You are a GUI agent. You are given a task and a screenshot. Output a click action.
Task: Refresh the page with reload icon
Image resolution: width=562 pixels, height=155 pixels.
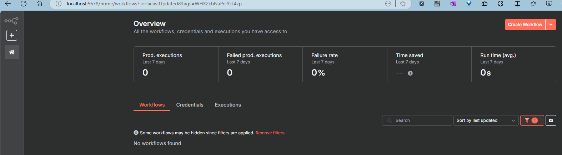tap(24, 4)
